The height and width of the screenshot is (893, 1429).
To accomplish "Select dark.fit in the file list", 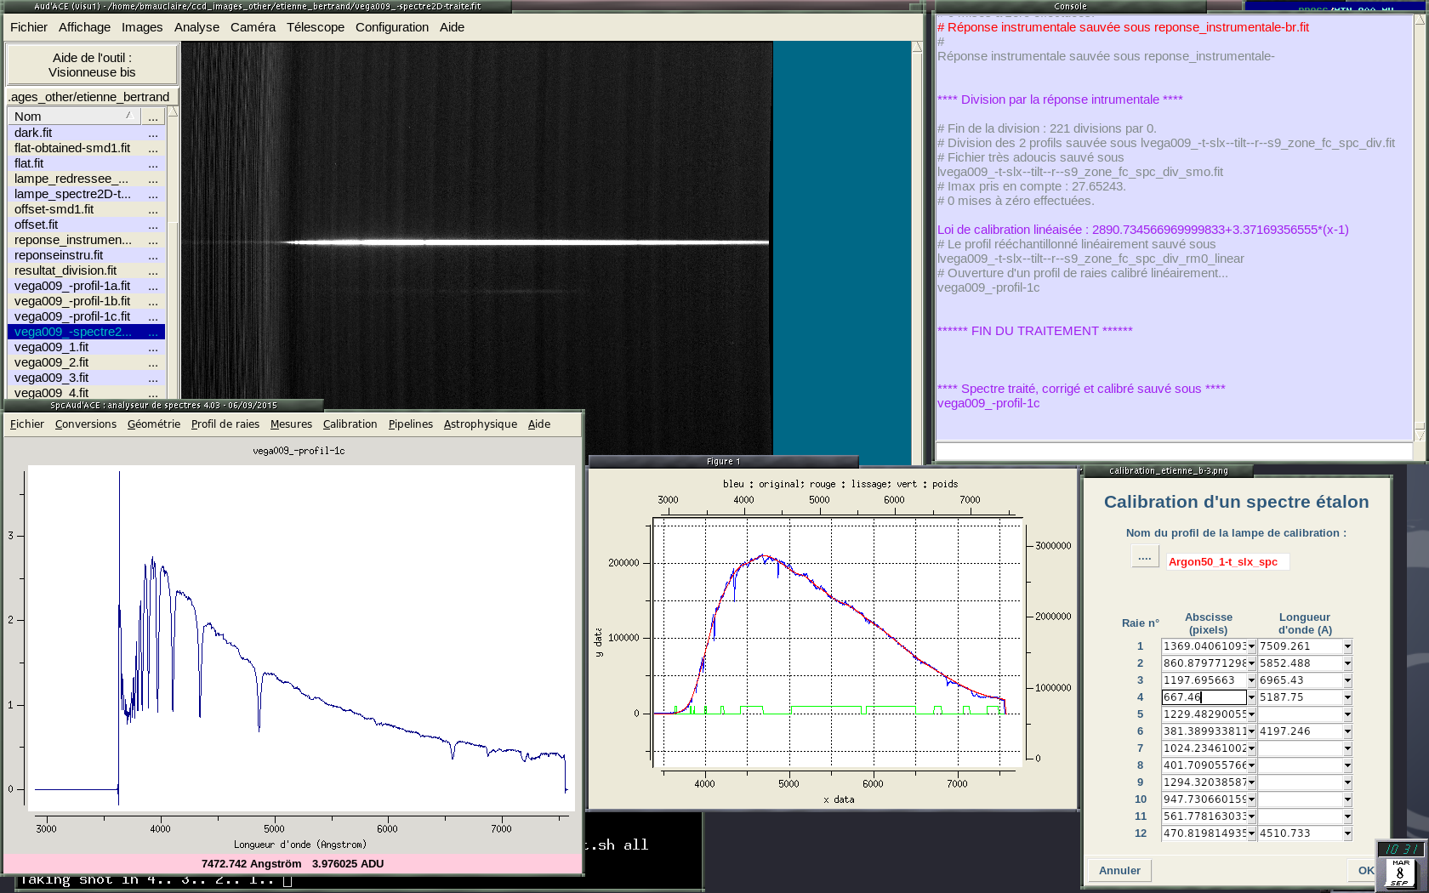I will point(33,133).
